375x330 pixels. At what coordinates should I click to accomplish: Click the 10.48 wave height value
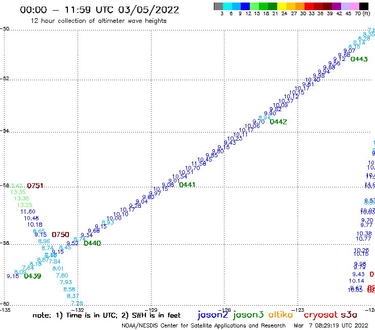pos(31,218)
